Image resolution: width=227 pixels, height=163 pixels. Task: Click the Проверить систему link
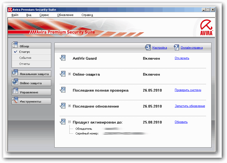188,90
